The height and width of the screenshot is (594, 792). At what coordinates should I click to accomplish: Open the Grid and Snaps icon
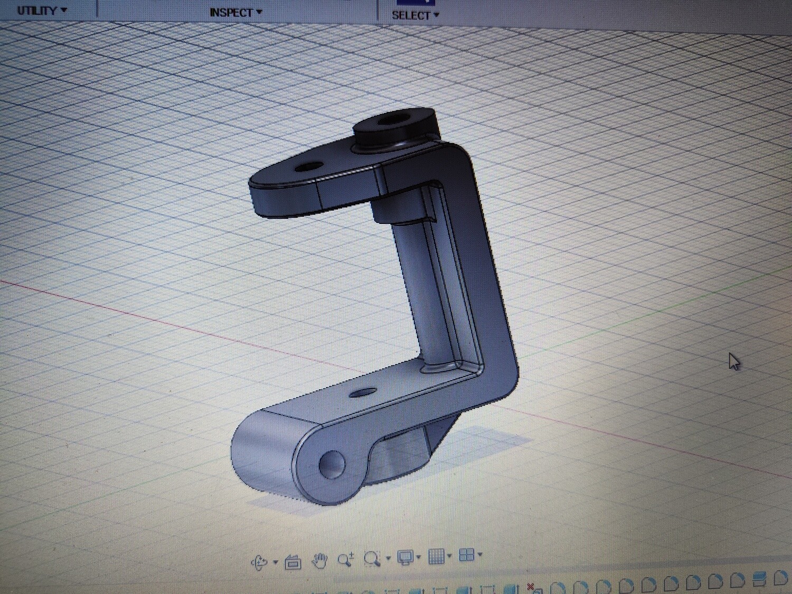point(437,556)
